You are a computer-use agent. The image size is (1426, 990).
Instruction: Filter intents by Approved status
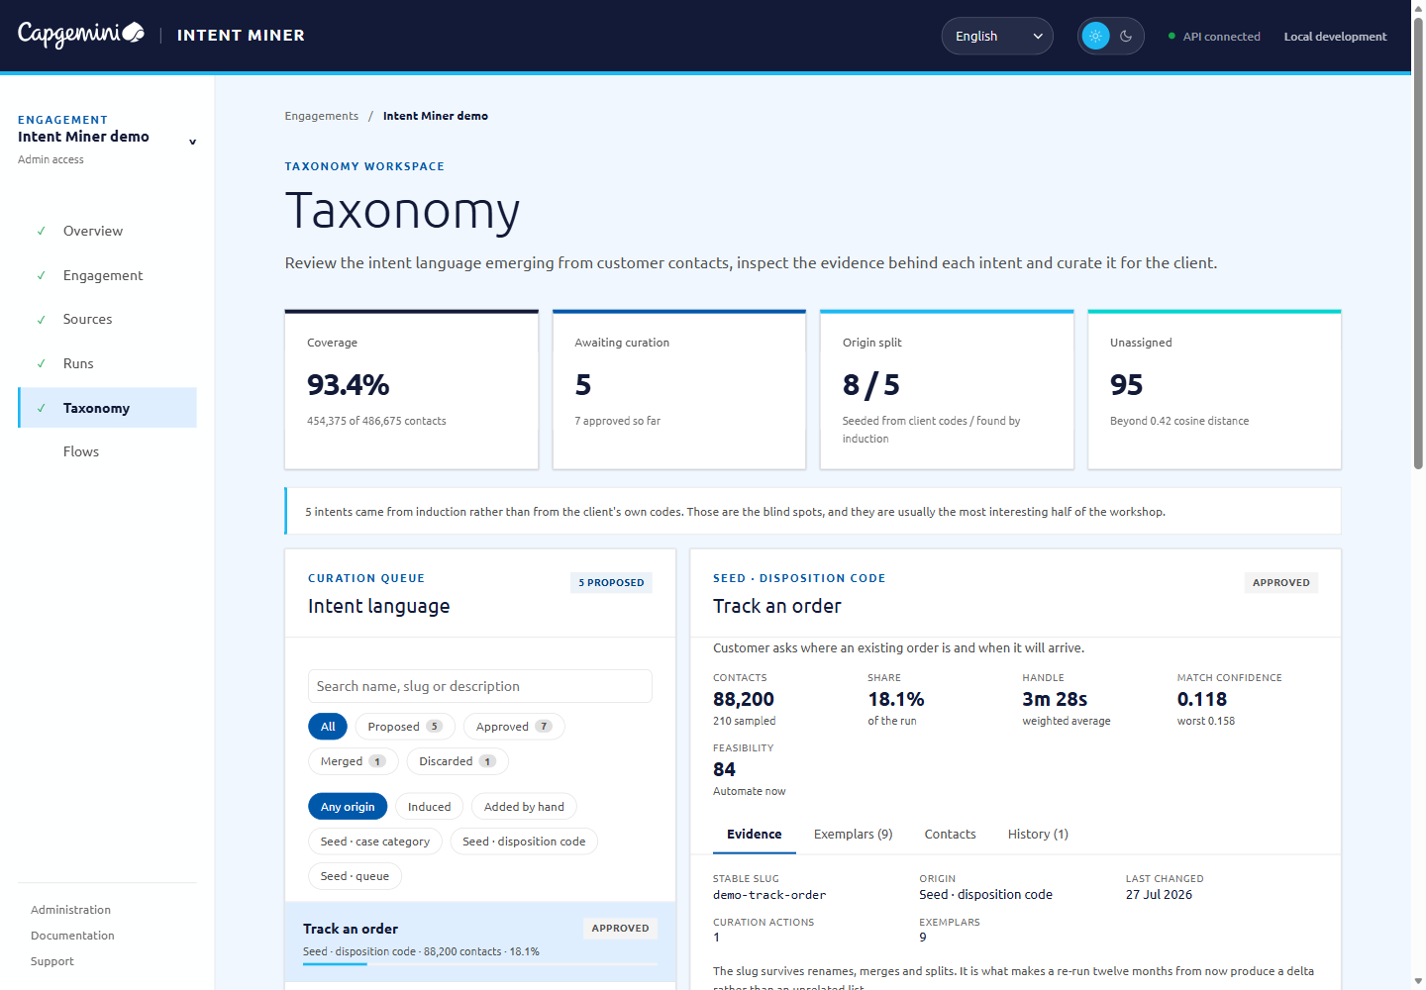click(x=514, y=727)
